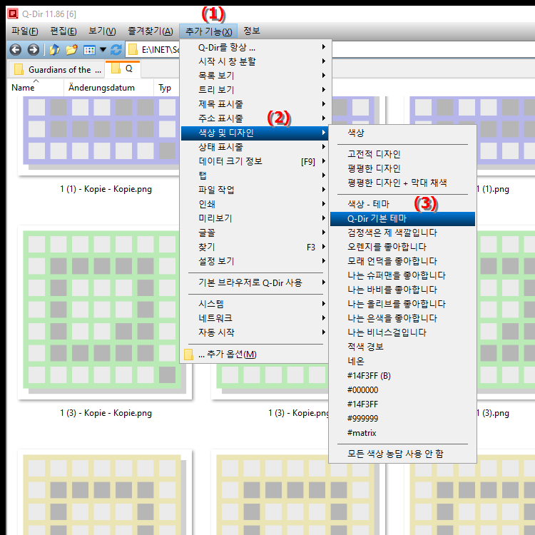Click the view mode icon

[89, 50]
